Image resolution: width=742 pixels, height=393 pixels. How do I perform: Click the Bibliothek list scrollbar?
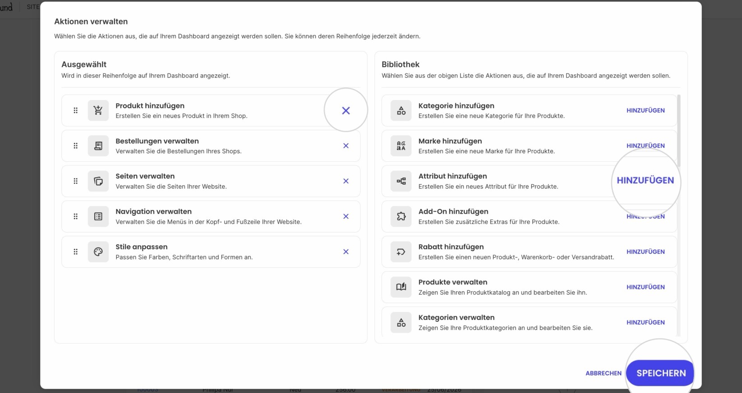click(678, 131)
